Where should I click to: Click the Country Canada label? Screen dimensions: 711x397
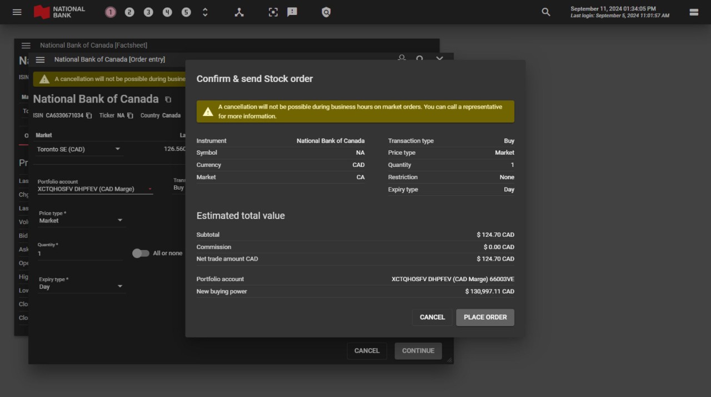point(161,115)
